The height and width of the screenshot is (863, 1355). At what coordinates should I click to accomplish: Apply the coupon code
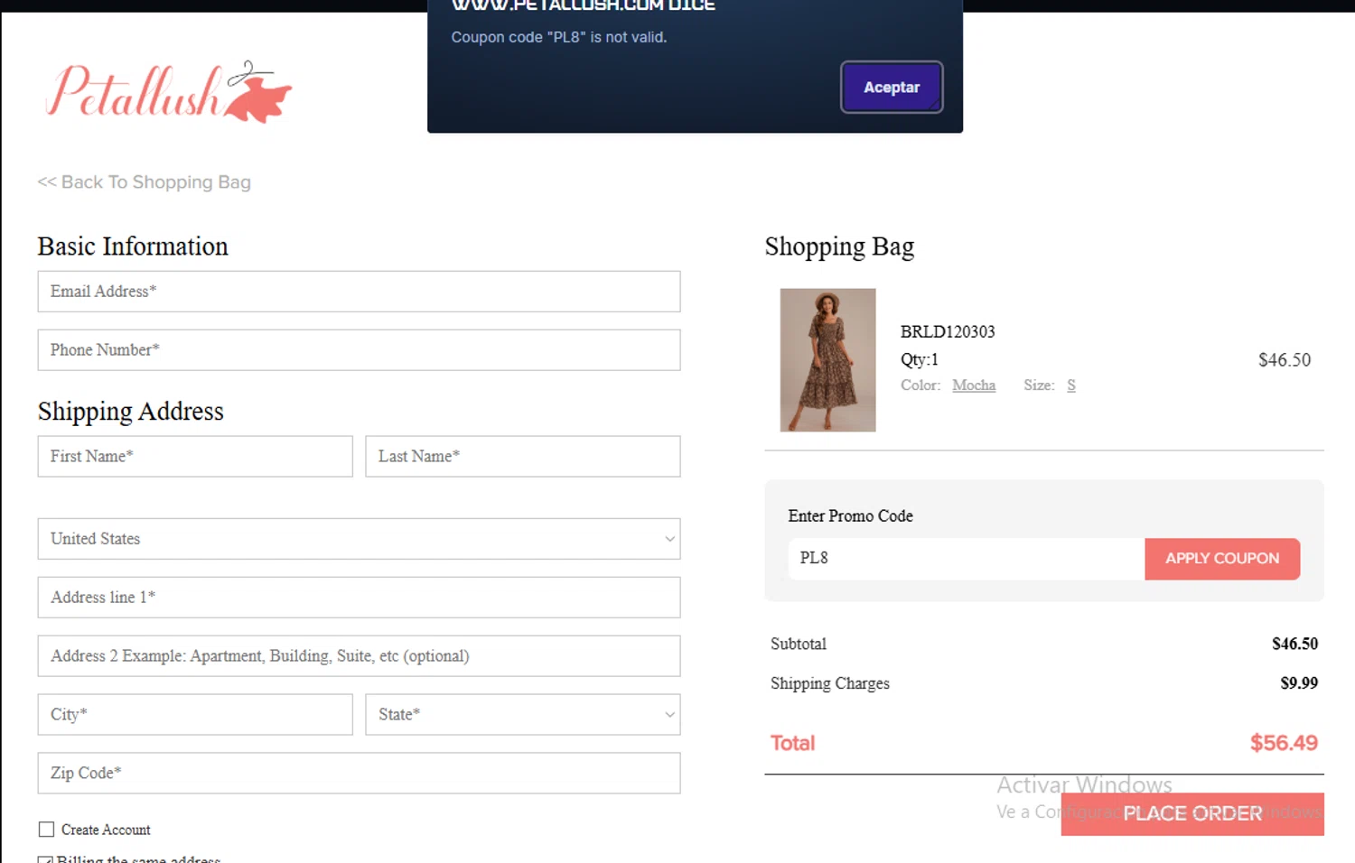[1222, 559]
